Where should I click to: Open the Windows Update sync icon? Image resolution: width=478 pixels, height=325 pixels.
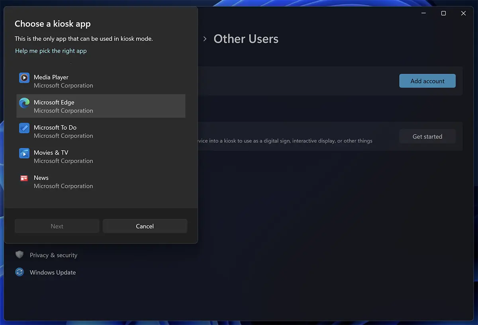click(20, 272)
